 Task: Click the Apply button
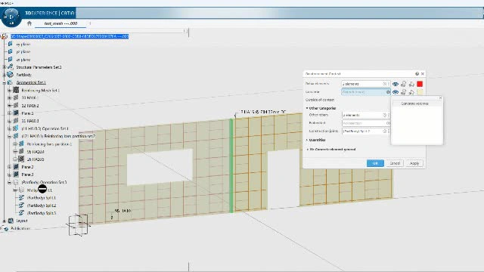(x=414, y=163)
